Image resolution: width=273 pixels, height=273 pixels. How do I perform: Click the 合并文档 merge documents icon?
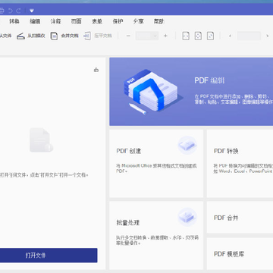pyautogui.click(x=54, y=36)
